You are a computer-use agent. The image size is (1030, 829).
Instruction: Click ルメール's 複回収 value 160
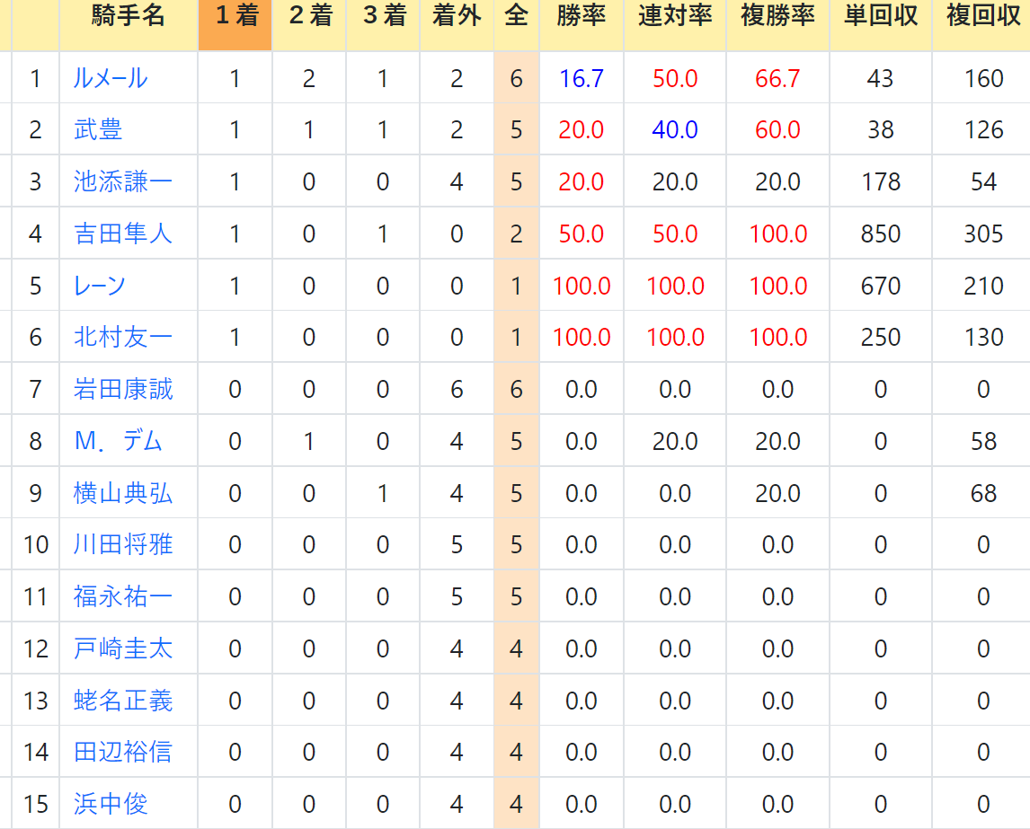tap(983, 79)
